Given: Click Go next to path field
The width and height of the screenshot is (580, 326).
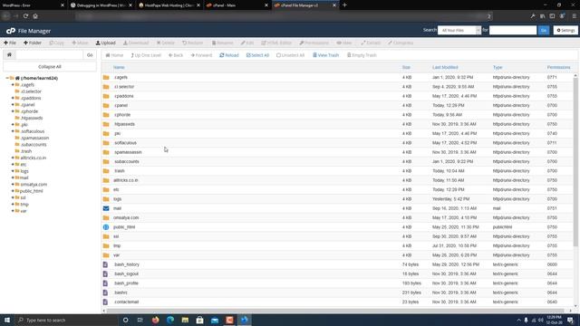Looking at the screenshot, I should coord(90,54).
